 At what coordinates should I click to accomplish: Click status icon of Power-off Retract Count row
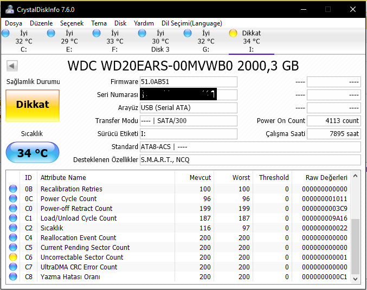pyautogui.click(x=13, y=208)
